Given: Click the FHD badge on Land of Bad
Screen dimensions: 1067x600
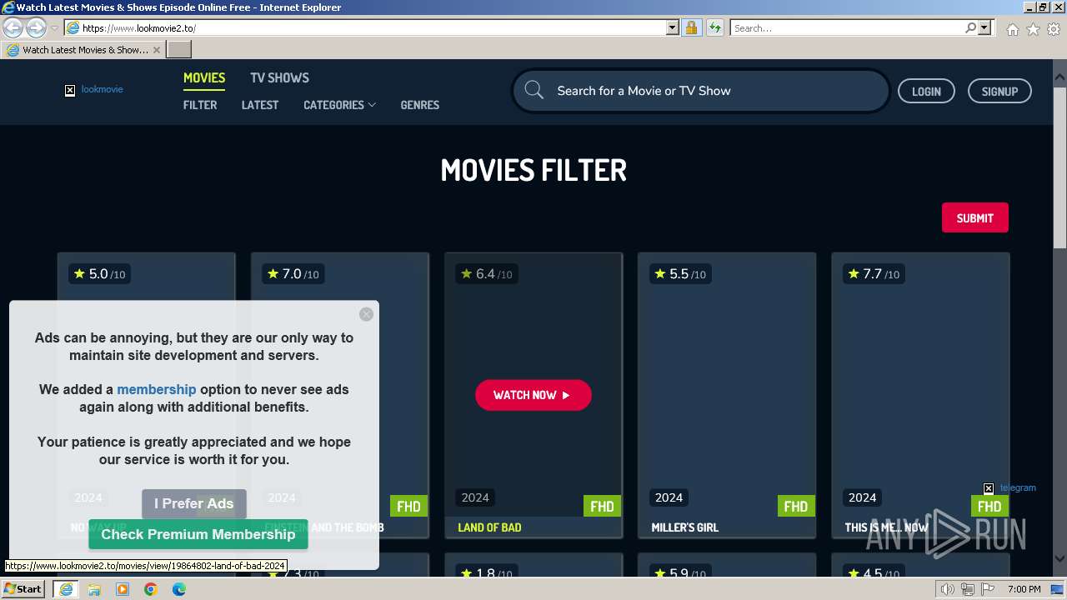Looking at the screenshot, I should pyautogui.click(x=602, y=506).
